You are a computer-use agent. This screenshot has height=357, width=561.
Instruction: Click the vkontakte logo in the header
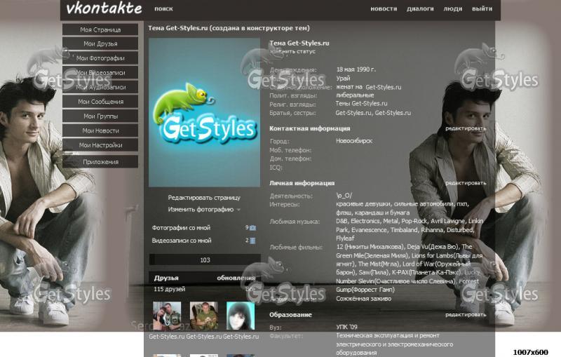[x=104, y=9]
